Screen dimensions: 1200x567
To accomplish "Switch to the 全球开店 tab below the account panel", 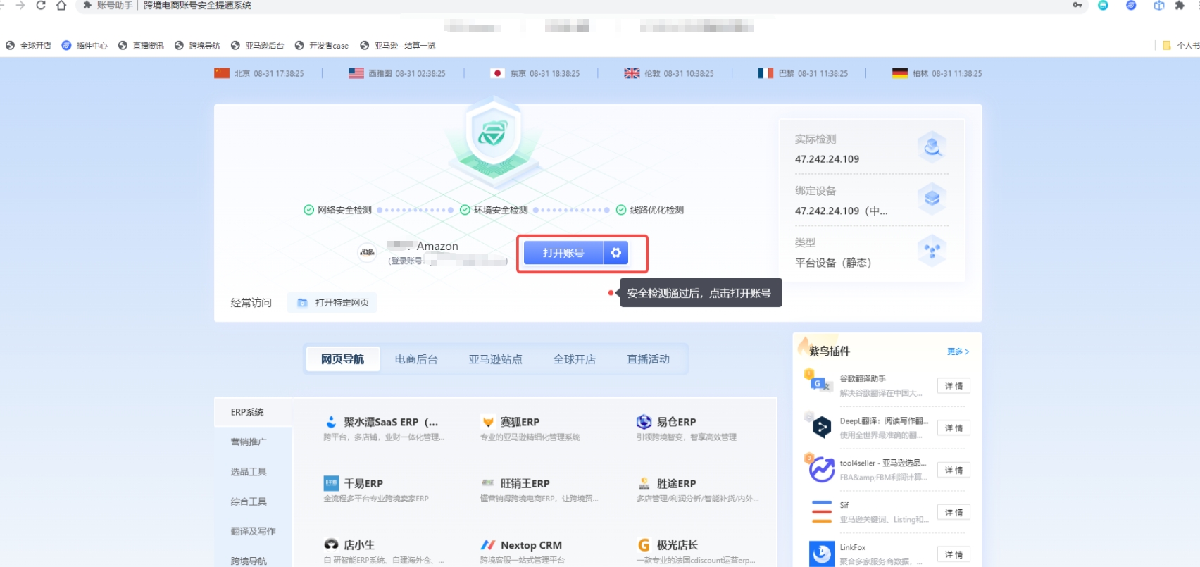I will (575, 359).
